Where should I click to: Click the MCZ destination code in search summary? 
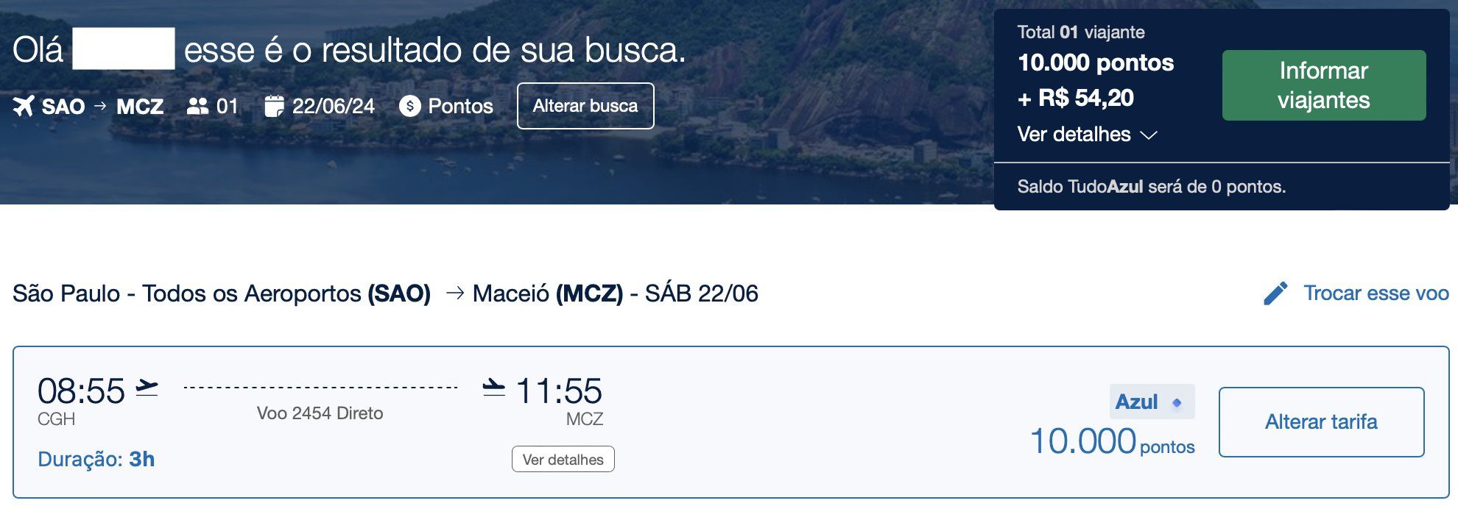140,107
